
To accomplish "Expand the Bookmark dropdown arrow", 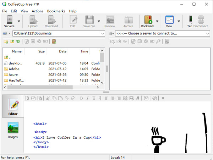I will coord(157,21).
